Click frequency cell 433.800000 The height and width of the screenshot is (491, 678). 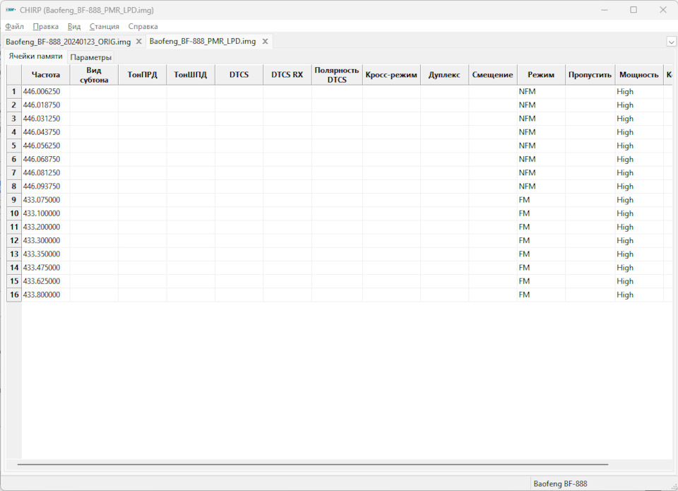(45, 295)
